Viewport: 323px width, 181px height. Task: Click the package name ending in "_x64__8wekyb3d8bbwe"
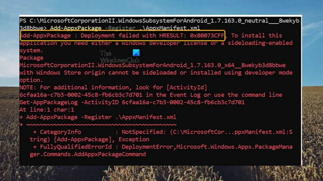(x=153, y=65)
